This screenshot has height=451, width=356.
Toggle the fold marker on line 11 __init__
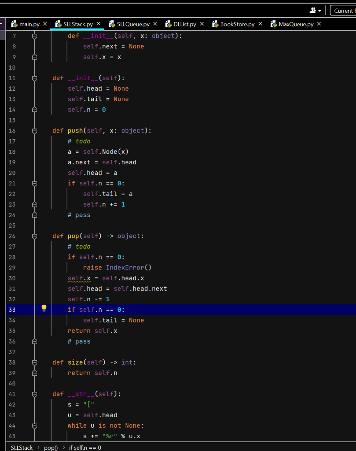pos(34,78)
